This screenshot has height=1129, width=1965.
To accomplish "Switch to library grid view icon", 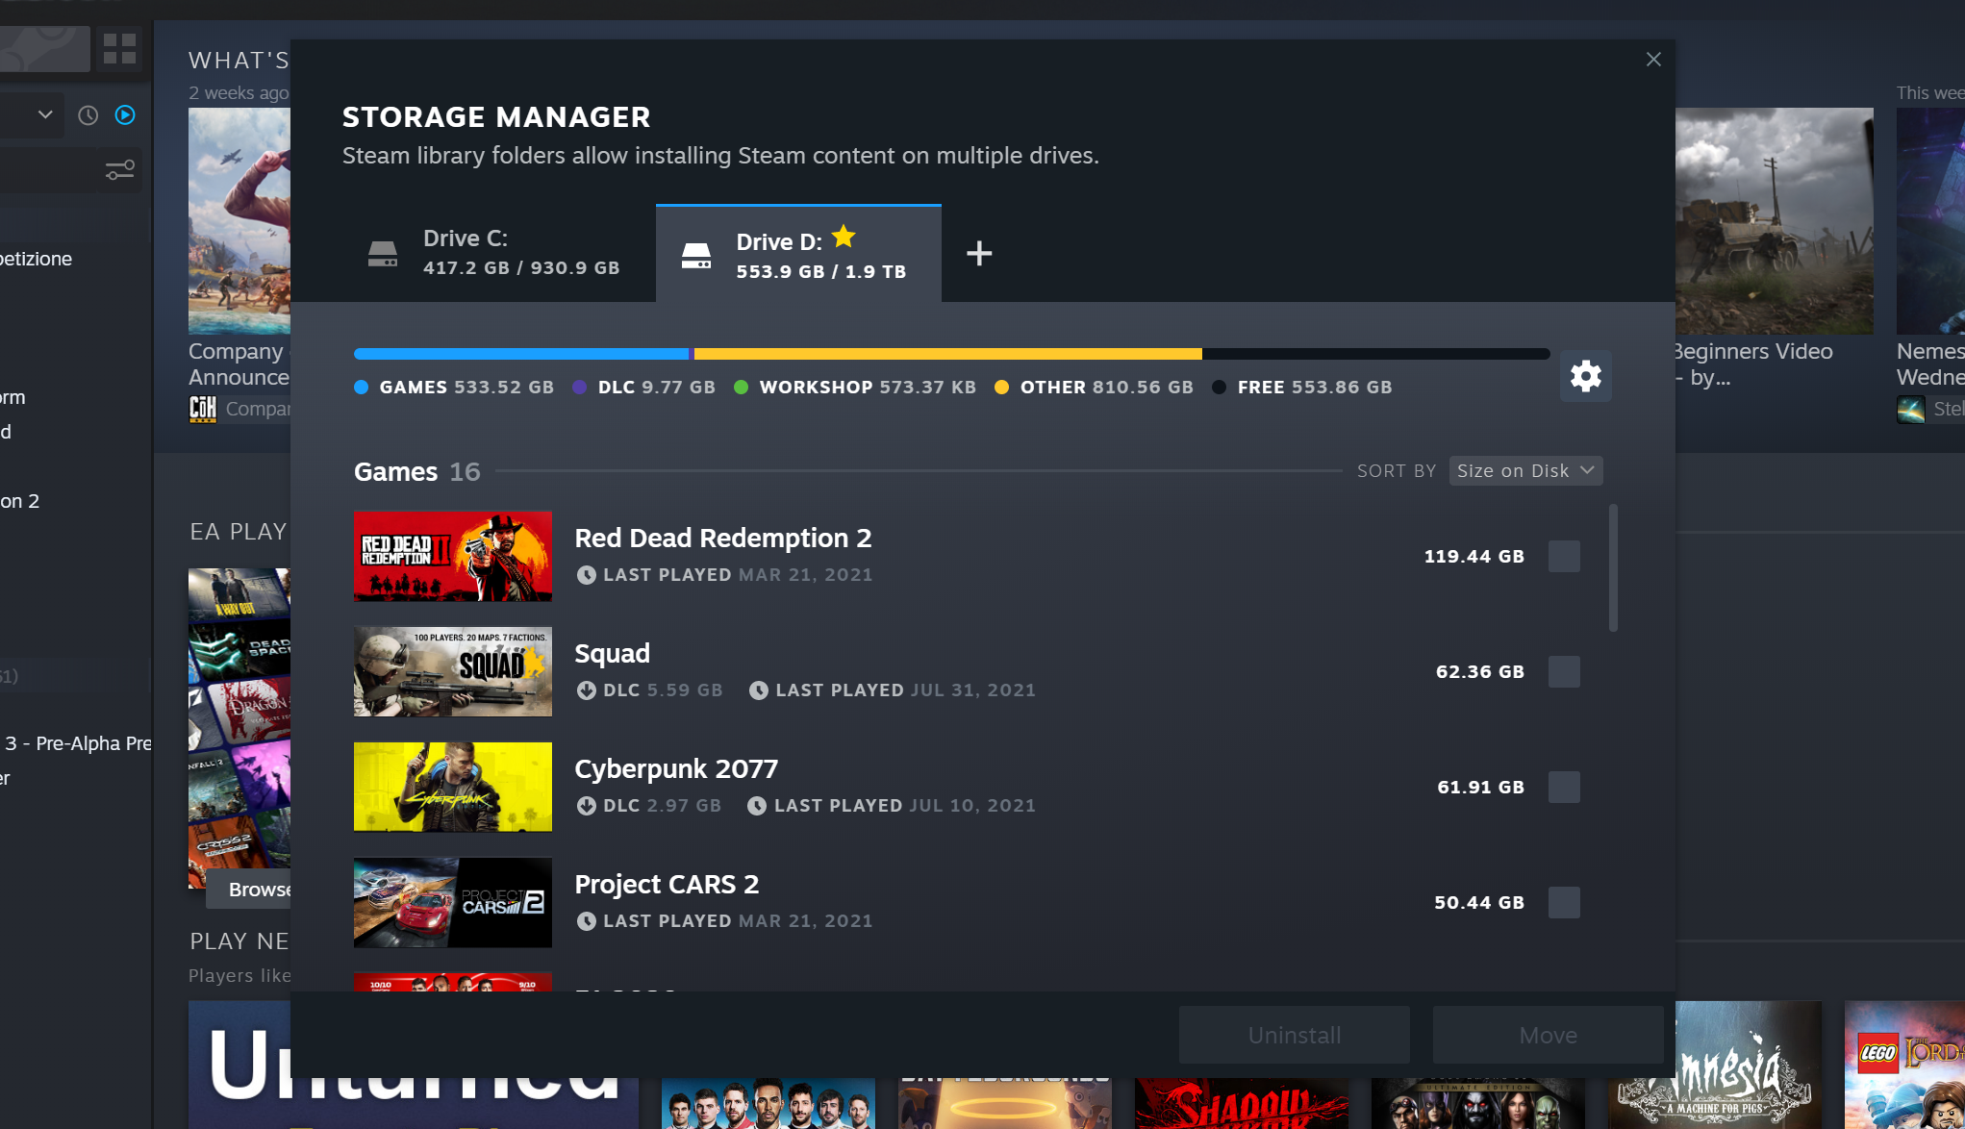I will pyautogui.click(x=119, y=48).
